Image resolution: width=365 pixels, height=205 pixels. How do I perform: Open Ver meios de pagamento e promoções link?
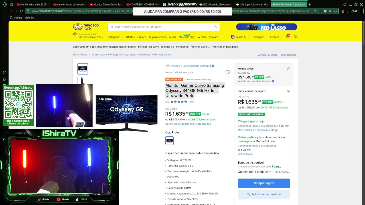click(188, 124)
